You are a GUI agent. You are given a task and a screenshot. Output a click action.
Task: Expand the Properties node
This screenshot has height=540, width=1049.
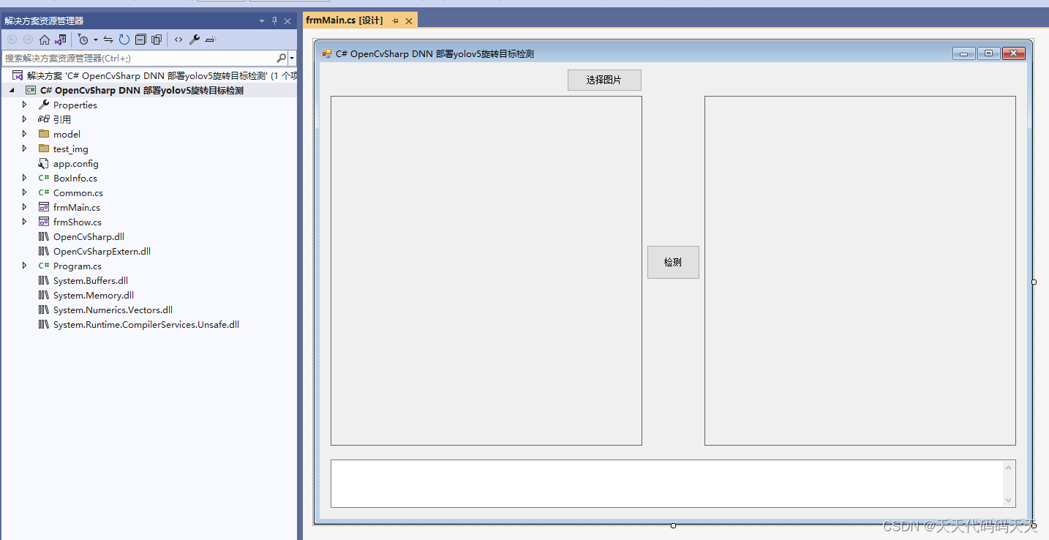coord(24,105)
